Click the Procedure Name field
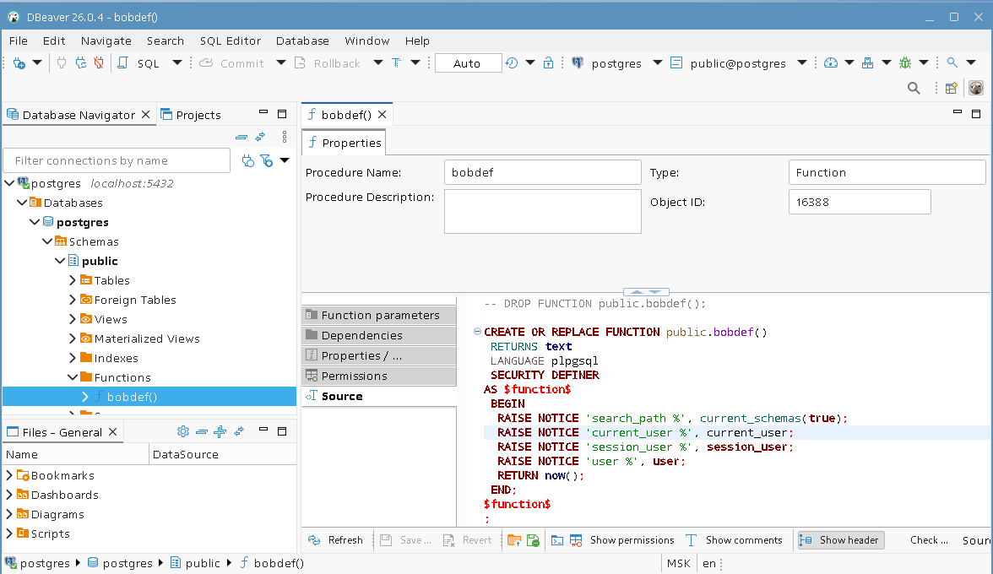The height and width of the screenshot is (574, 993). 543,172
